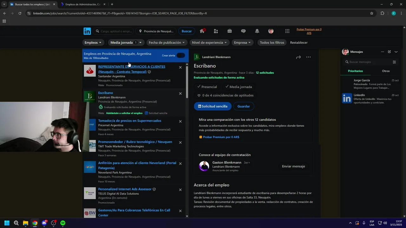Viewport: 406px width, 228px height.
Task: Open Probar Premium por 0 AR$ navbar link
Action: tap(309, 31)
